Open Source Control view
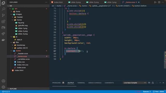This screenshot has width=166, height=93. pyautogui.click(x=3, y=15)
